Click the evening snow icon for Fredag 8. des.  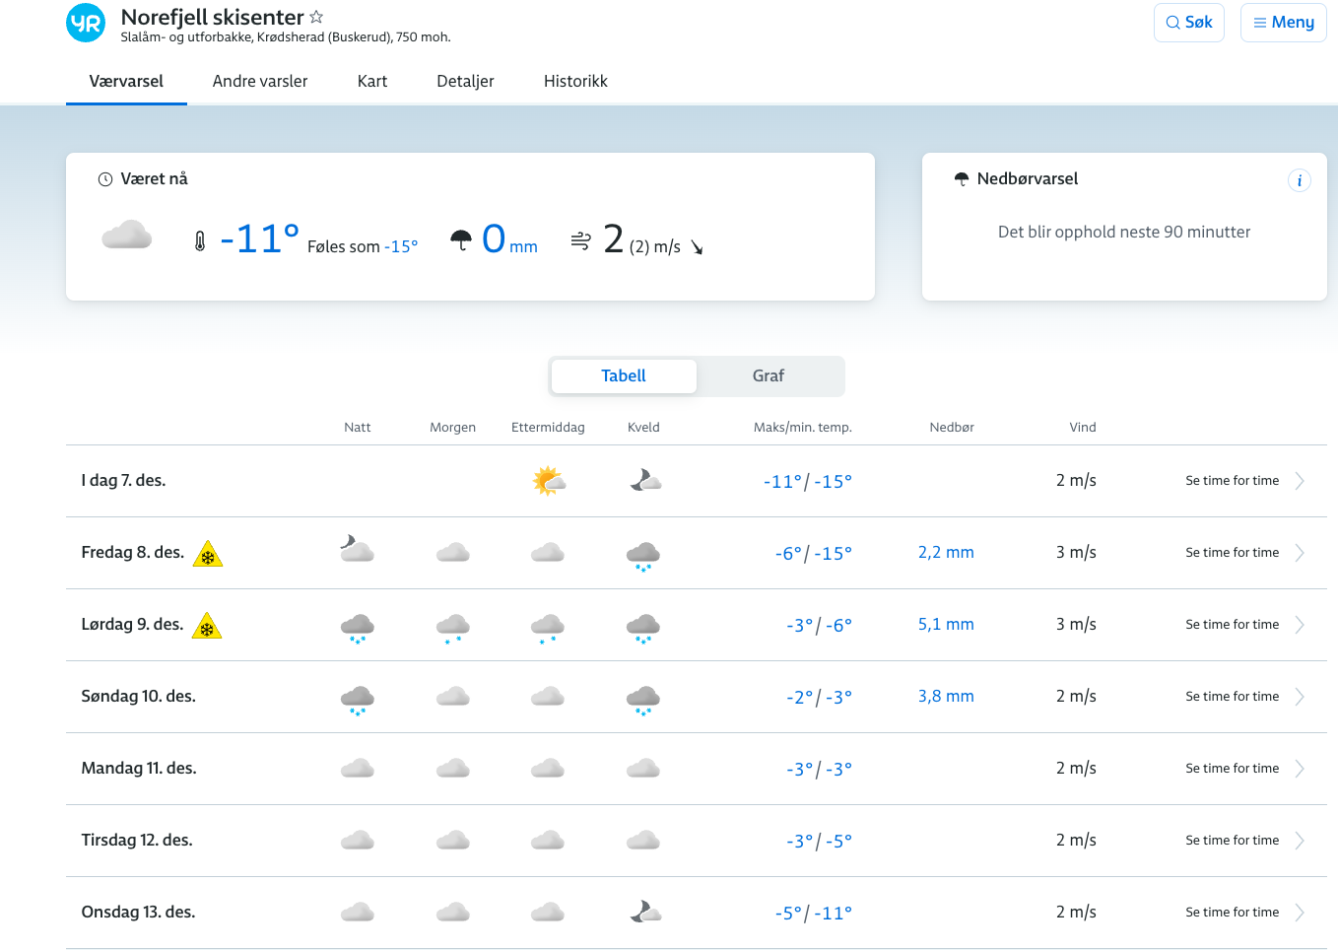pyautogui.click(x=643, y=556)
